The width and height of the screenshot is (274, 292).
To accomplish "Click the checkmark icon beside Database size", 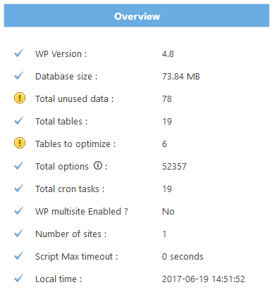I will point(18,76).
